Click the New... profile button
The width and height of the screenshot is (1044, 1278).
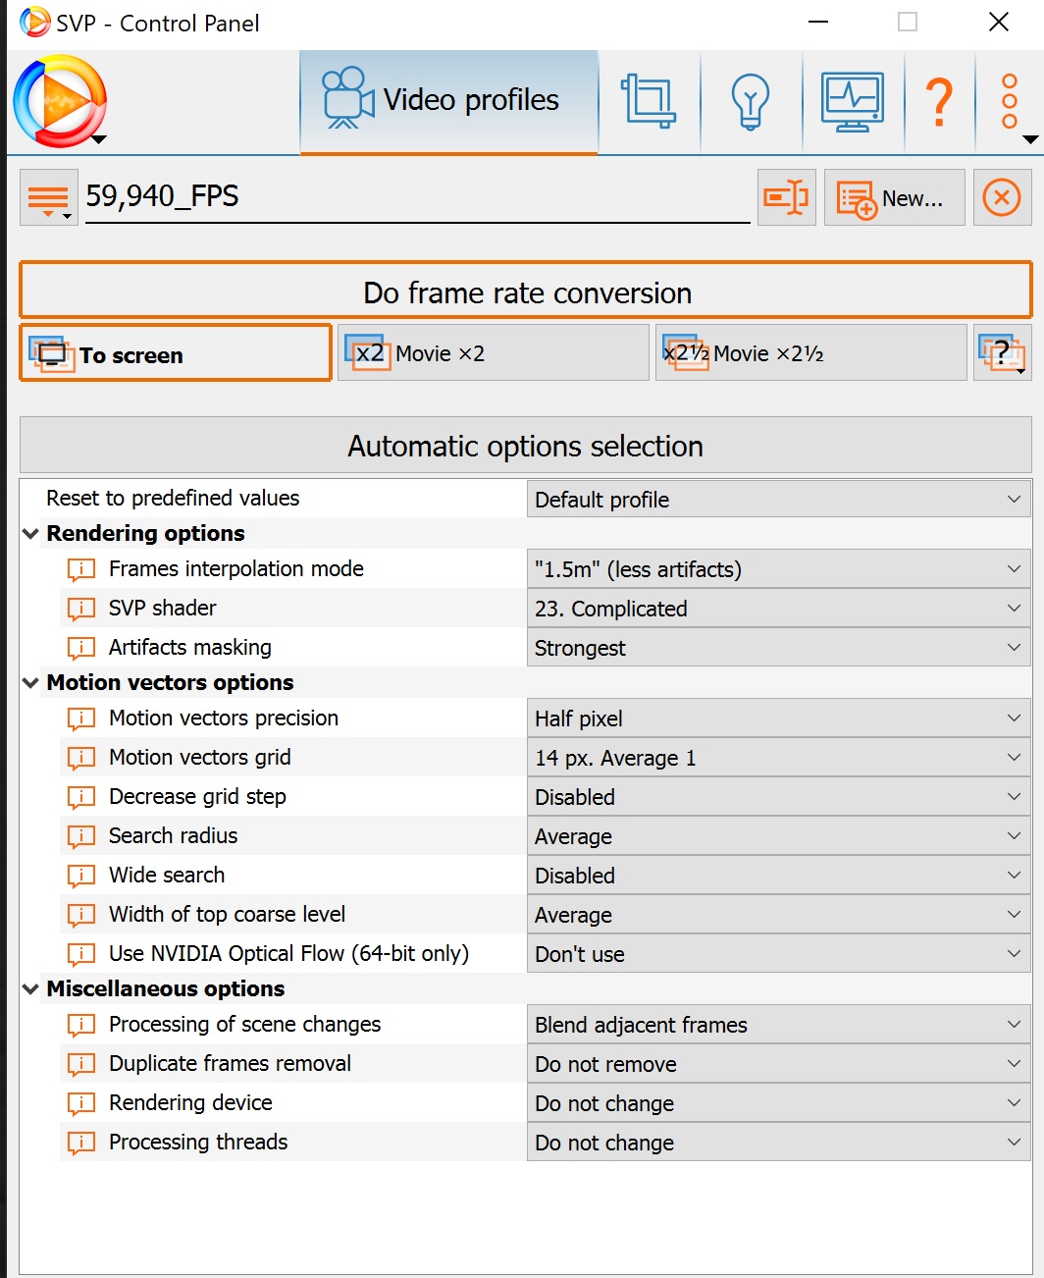coord(894,198)
